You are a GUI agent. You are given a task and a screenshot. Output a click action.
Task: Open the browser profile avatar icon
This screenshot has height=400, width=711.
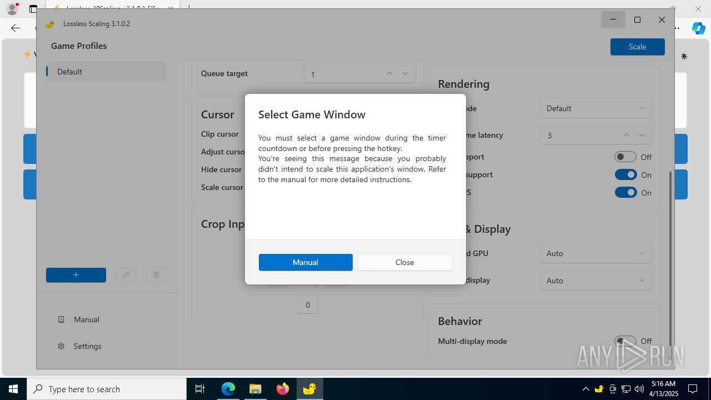click(12, 8)
